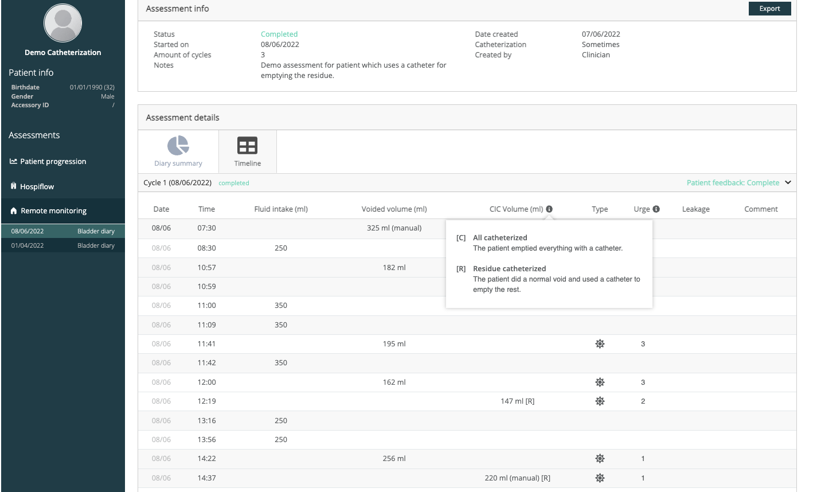
Task: Click the type icon in the 12:19 row
Action: (x=600, y=401)
